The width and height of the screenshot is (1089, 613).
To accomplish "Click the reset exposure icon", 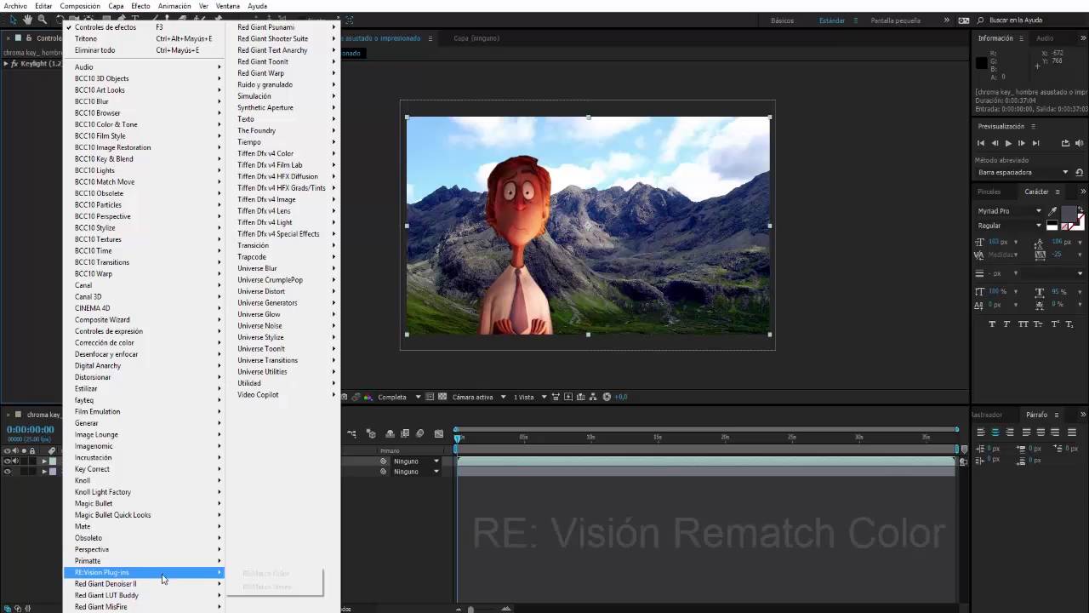I will click(607, 397).
